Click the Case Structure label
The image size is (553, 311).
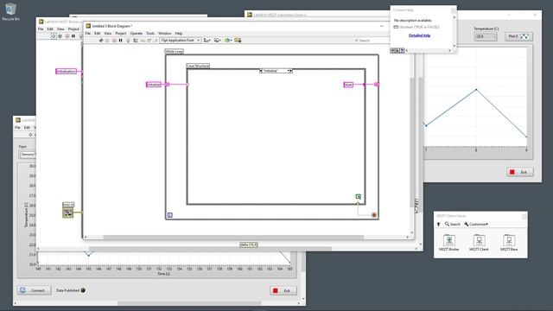tap(198, 66)
